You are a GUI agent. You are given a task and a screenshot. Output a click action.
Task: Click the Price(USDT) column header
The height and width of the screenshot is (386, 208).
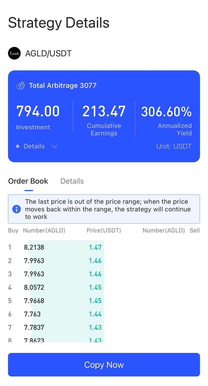pyautogui.click(x=104, y=230)
